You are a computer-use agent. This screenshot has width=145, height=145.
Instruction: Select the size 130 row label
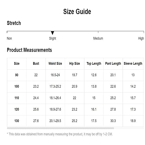17,121
